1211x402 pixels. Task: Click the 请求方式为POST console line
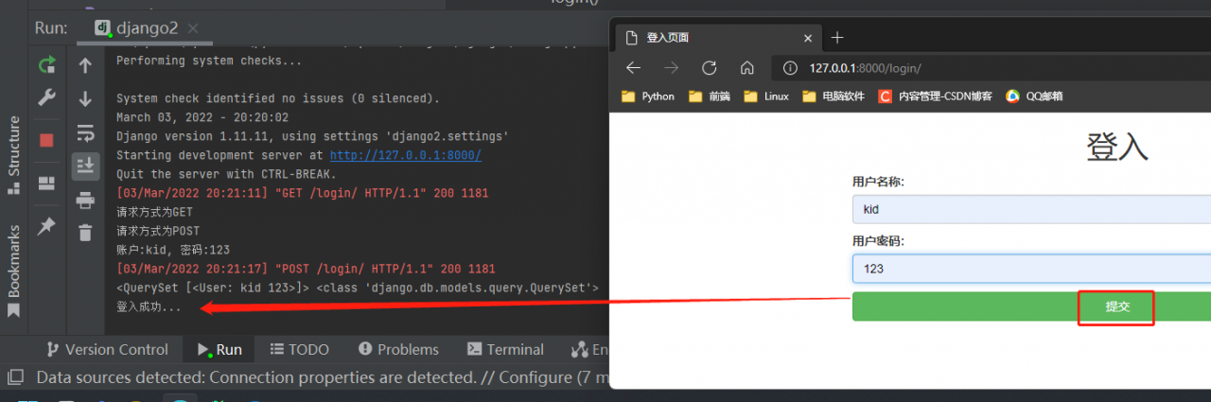(158, 231)
